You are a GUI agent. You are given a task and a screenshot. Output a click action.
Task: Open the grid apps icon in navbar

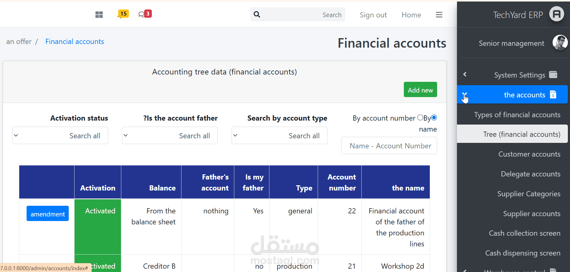tap(99, 15)
